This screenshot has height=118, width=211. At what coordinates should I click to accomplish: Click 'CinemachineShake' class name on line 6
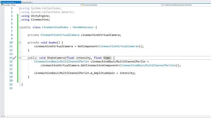pos(55,27)
